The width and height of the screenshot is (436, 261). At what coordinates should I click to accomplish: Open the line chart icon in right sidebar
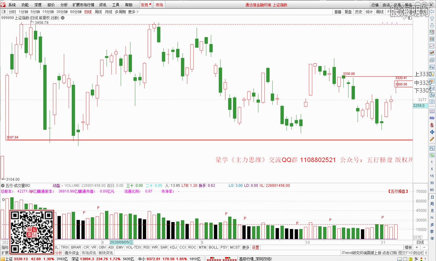point(432,46)
